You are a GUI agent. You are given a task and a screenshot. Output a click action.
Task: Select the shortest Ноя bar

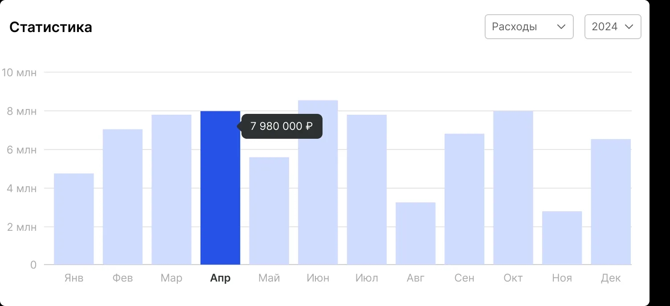coord(562,238)
